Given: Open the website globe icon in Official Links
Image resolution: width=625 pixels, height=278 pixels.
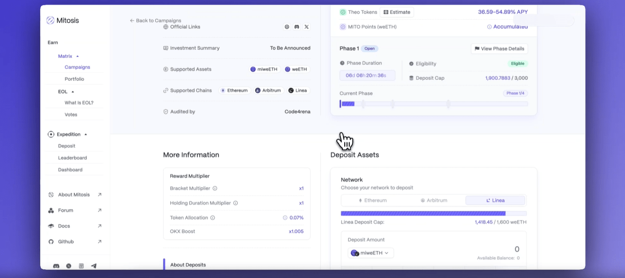Looking at the screenshot, I should point(287,27).
